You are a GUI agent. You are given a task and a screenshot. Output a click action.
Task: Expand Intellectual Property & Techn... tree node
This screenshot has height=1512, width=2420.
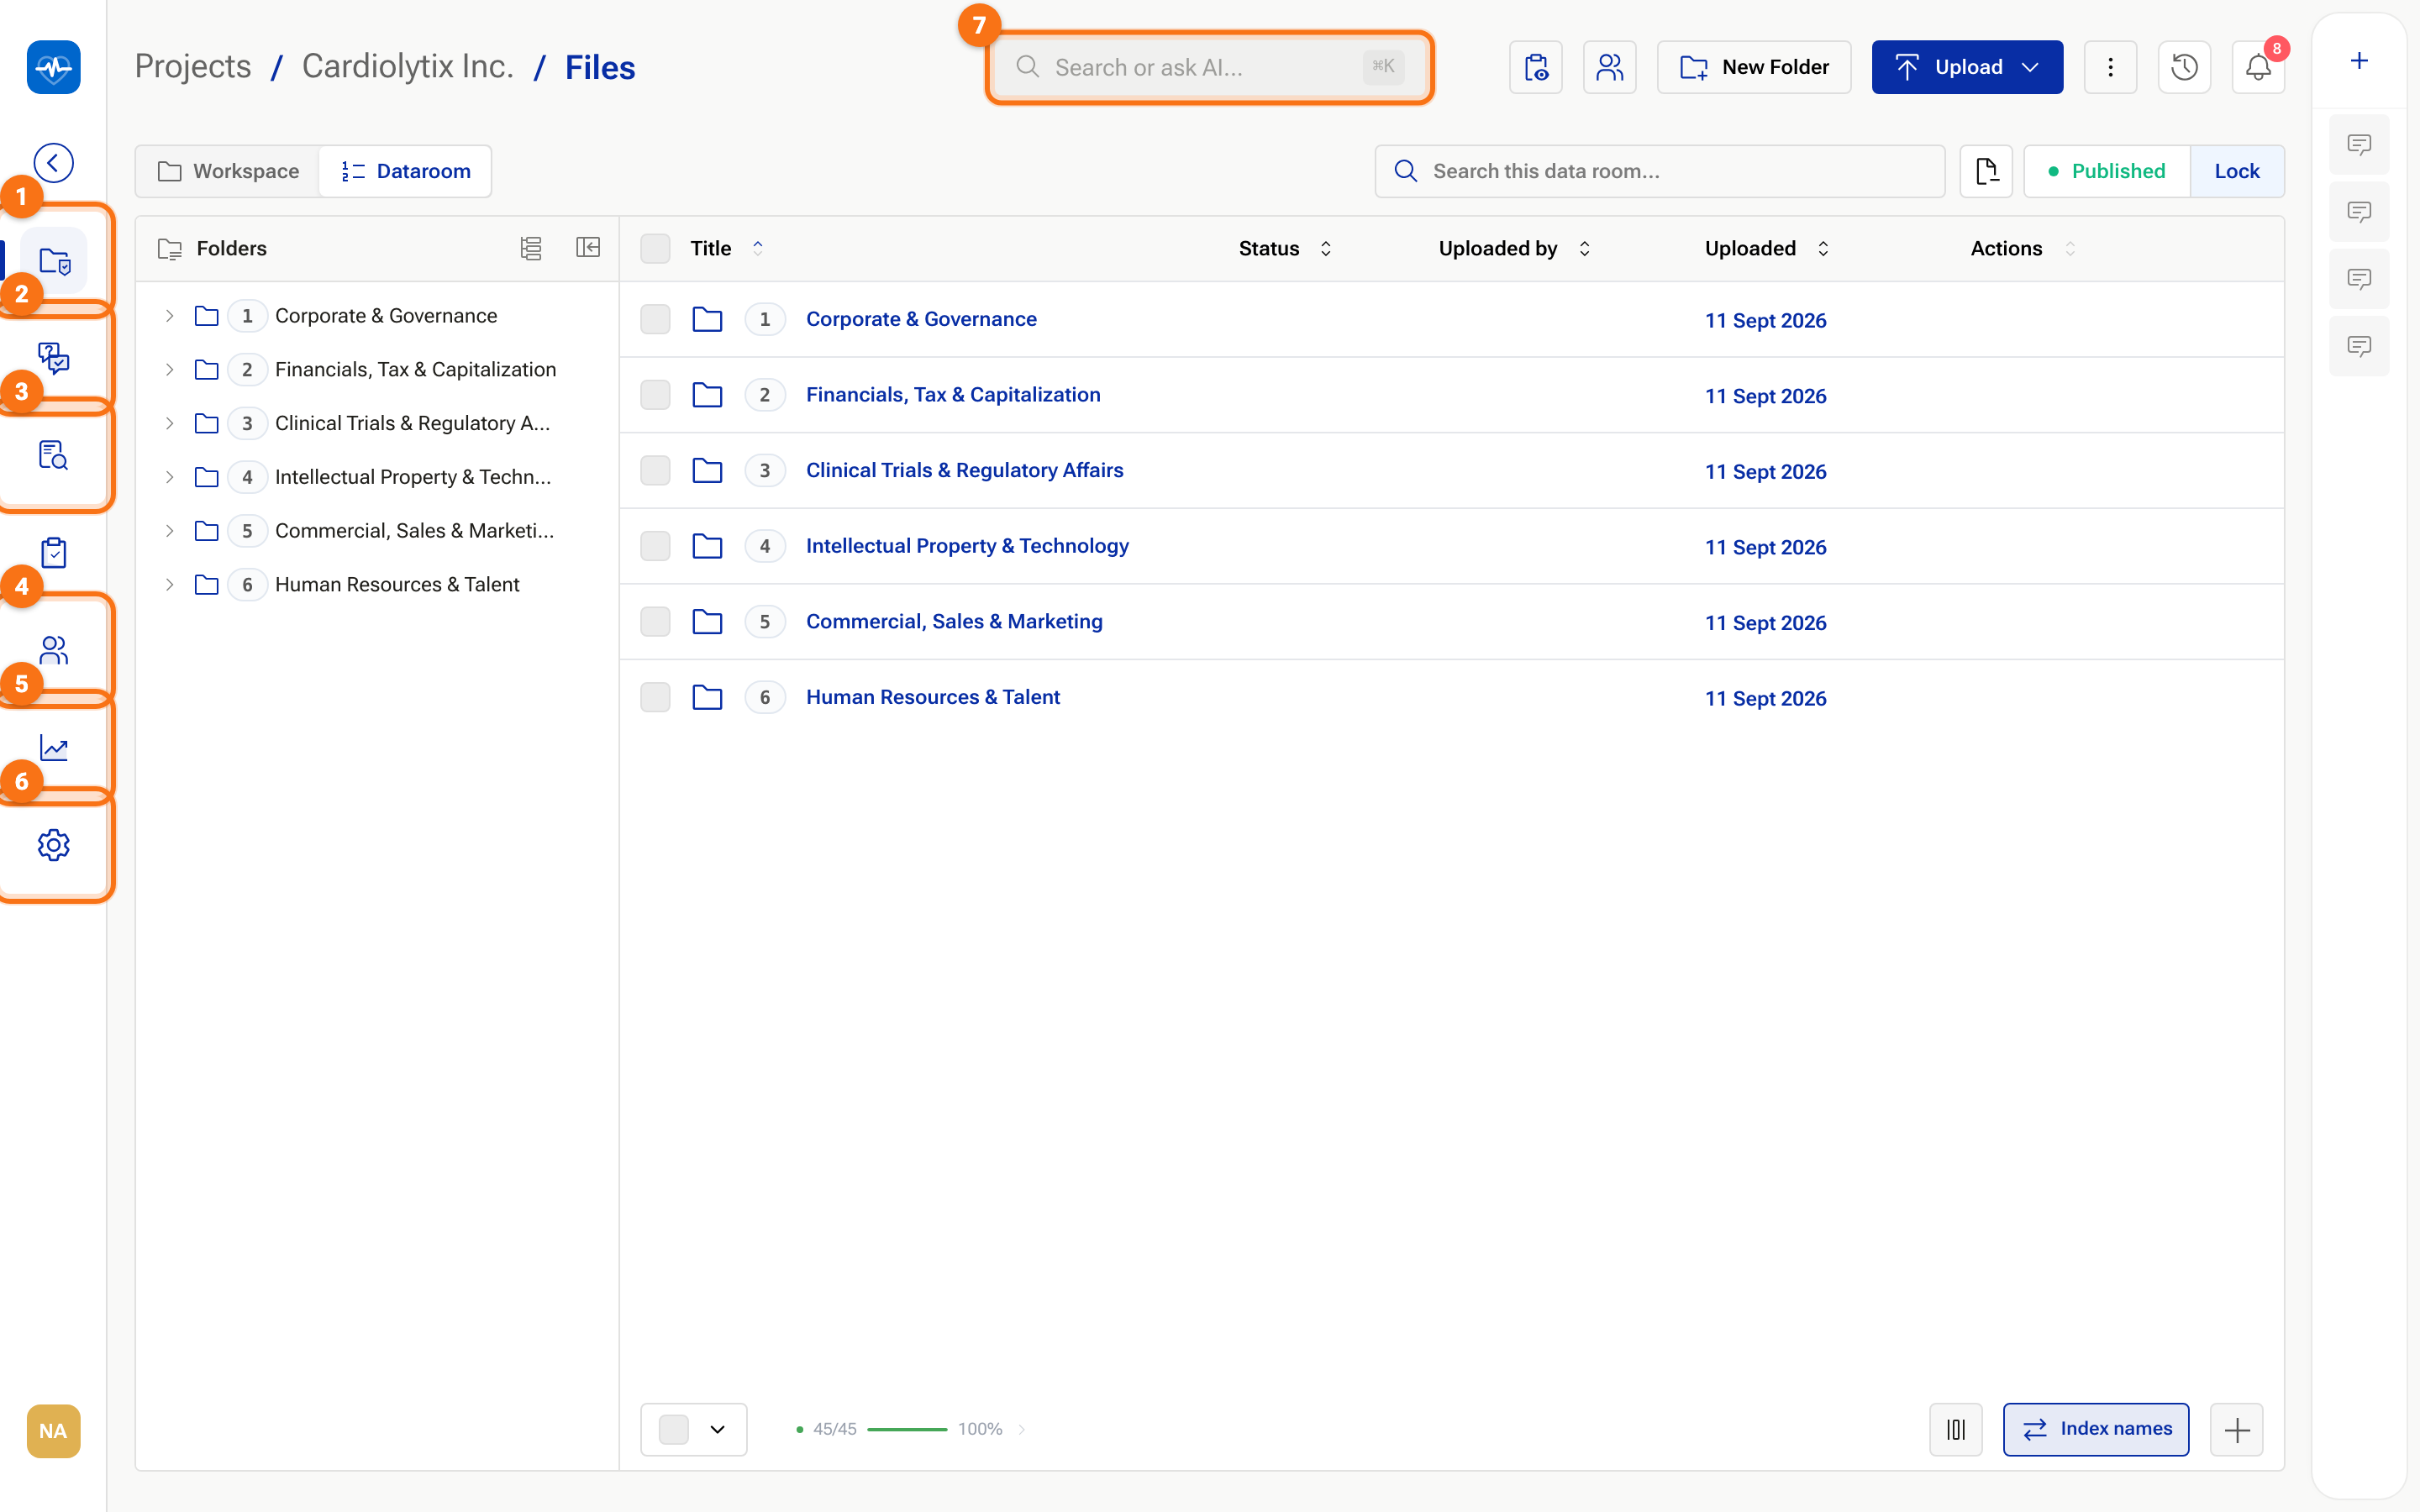pos(170,477)
